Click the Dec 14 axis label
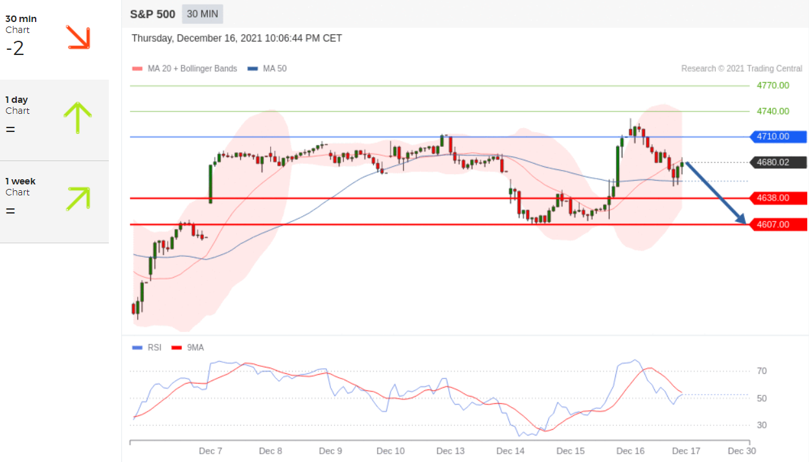This screenshot has width=809, height=462. pyautogui.click(x=510, y=451)
